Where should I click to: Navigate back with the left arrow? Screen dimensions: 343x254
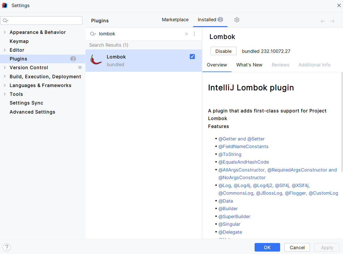click(x=323, y=21)
